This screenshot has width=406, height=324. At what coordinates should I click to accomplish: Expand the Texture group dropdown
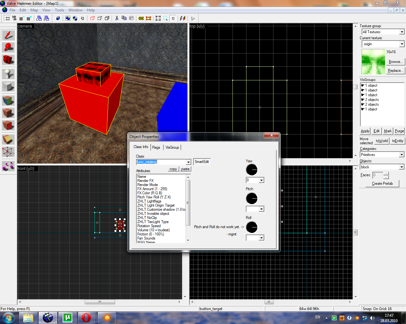(402, 32)
